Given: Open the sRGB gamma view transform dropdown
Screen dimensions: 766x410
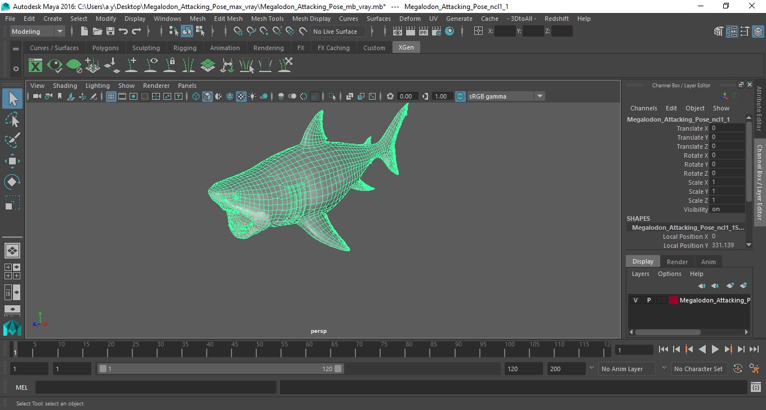Looking at the screenshot, I should (x=506, y=96).
